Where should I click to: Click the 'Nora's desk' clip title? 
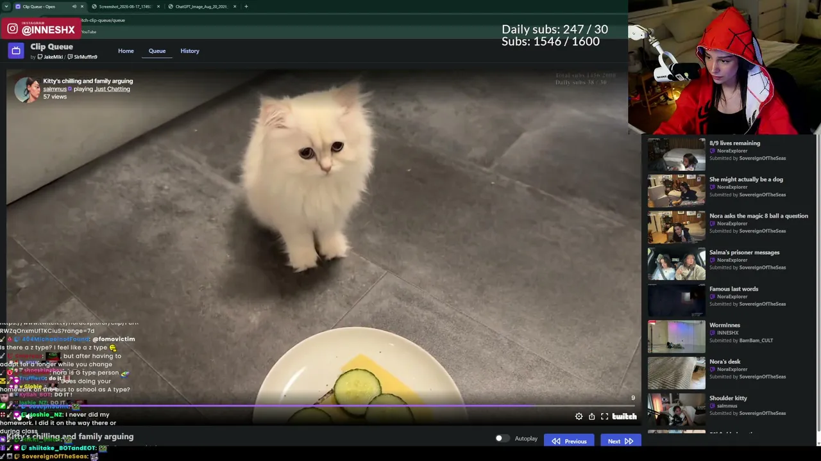(725, 362)
